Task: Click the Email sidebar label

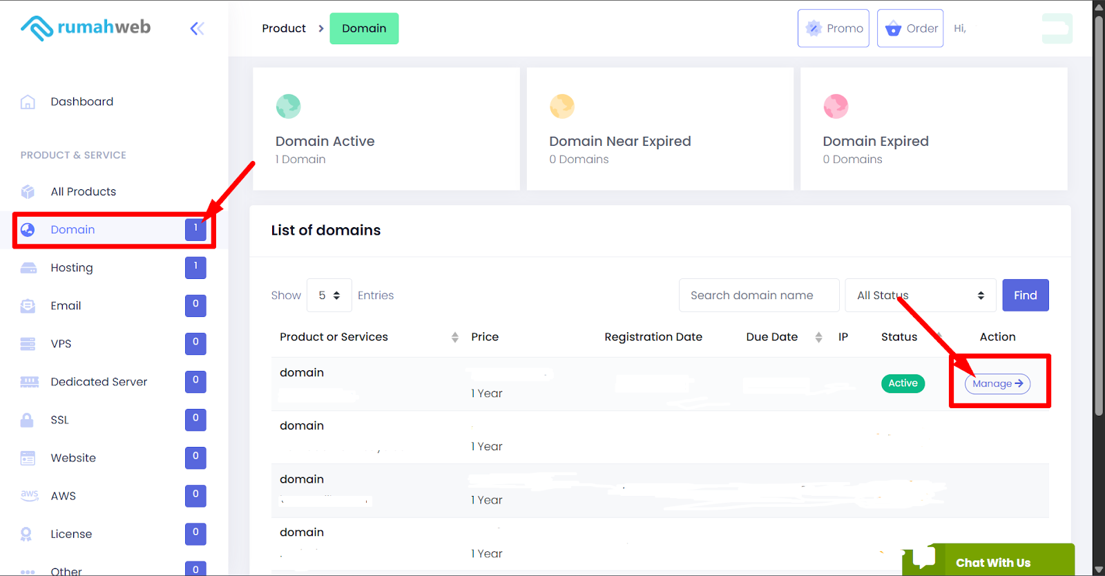Action: click(x=66, y=306)
